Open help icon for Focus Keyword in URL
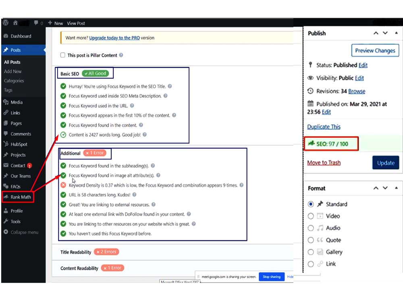Image resolution: width=403 pixels, height=302 pixels. [x=132, y=105]
